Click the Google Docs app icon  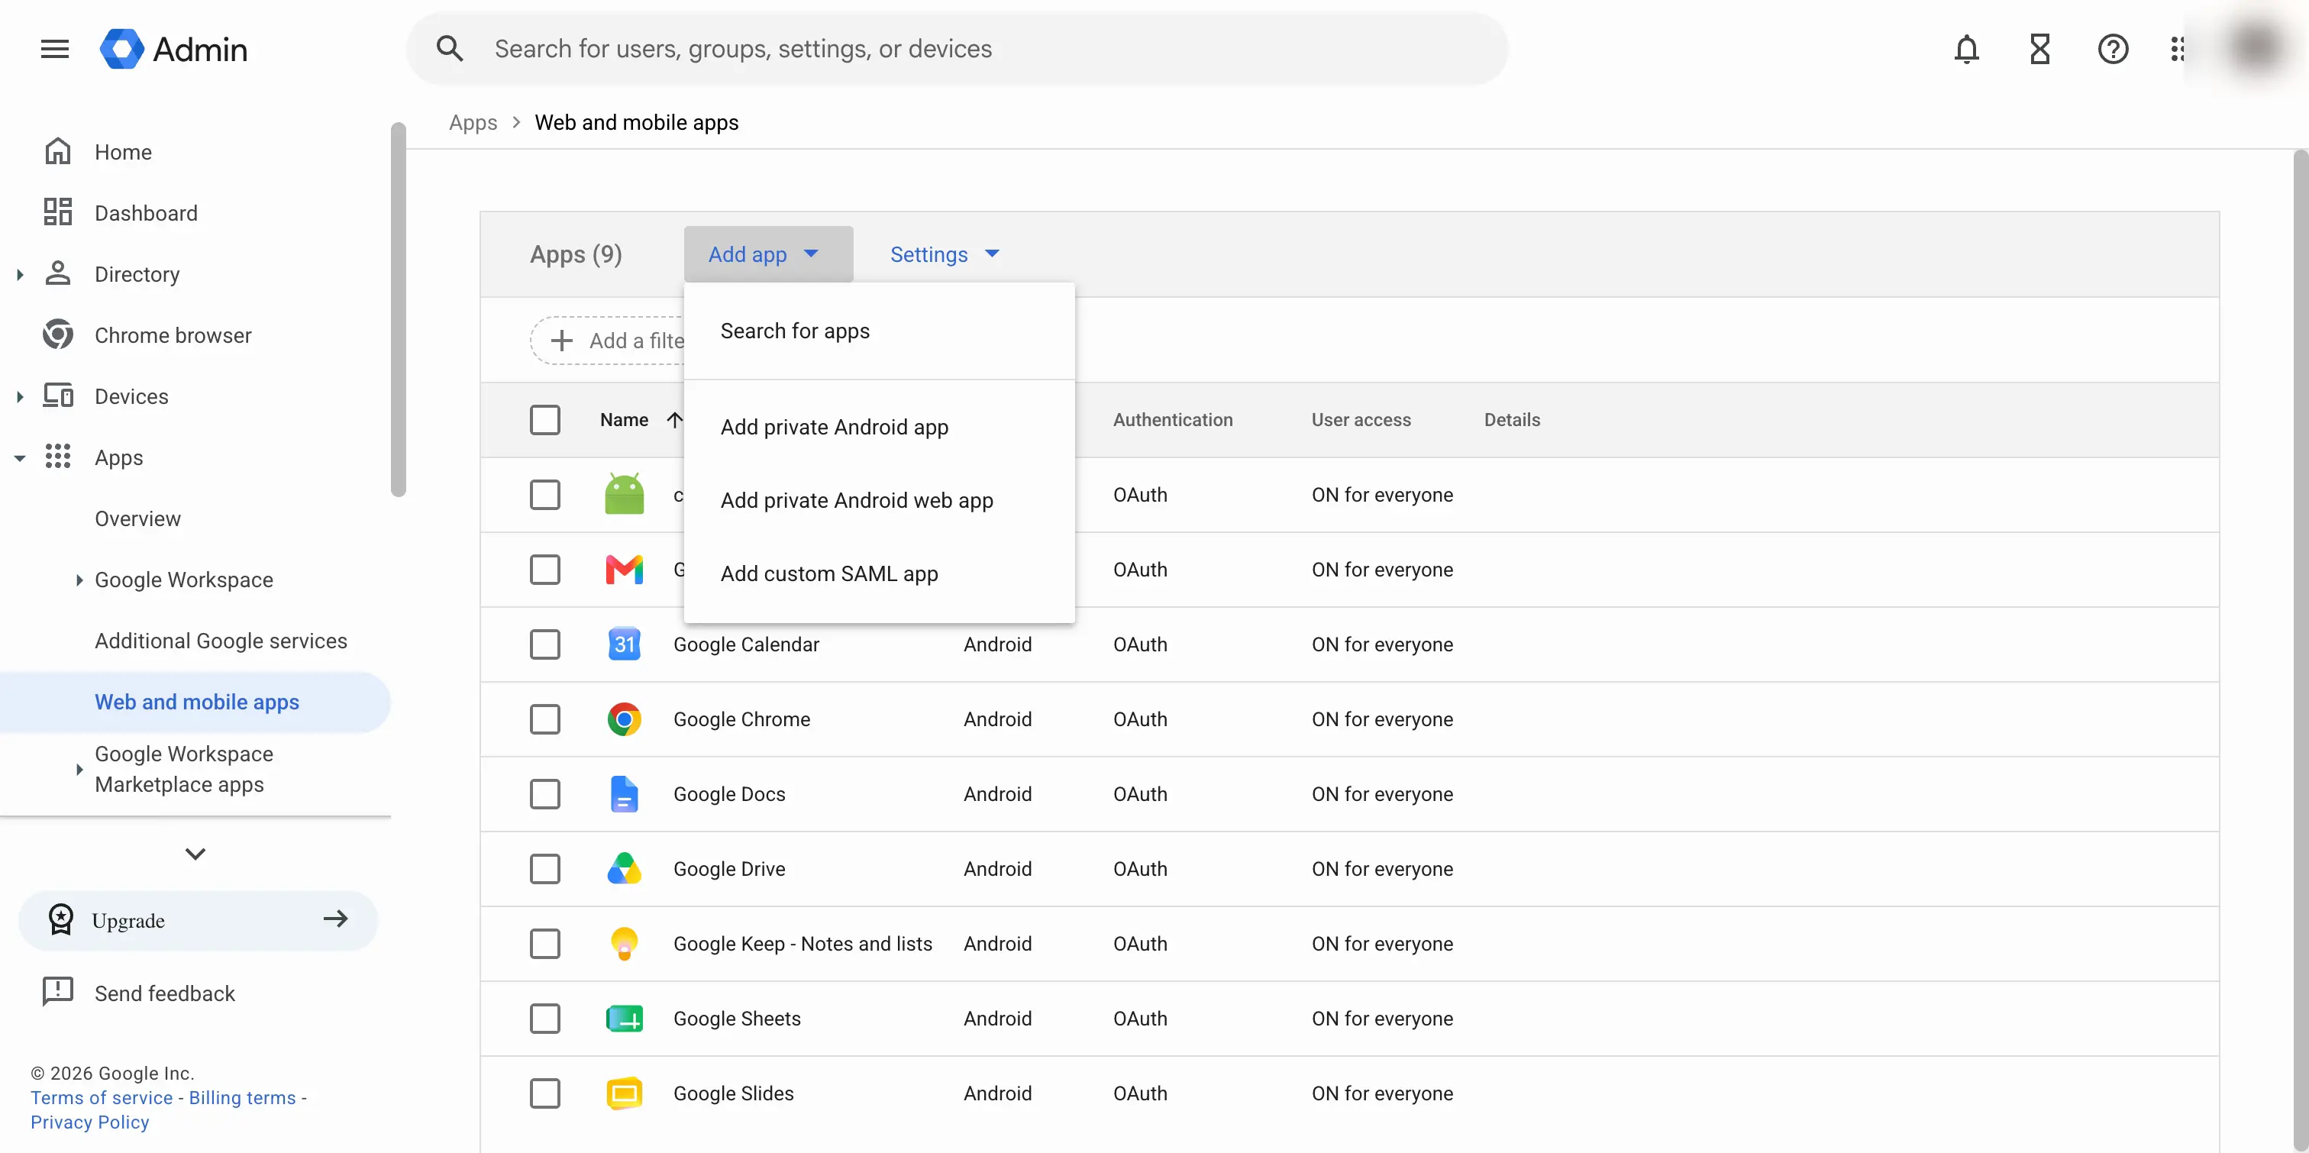coord(625,793)
